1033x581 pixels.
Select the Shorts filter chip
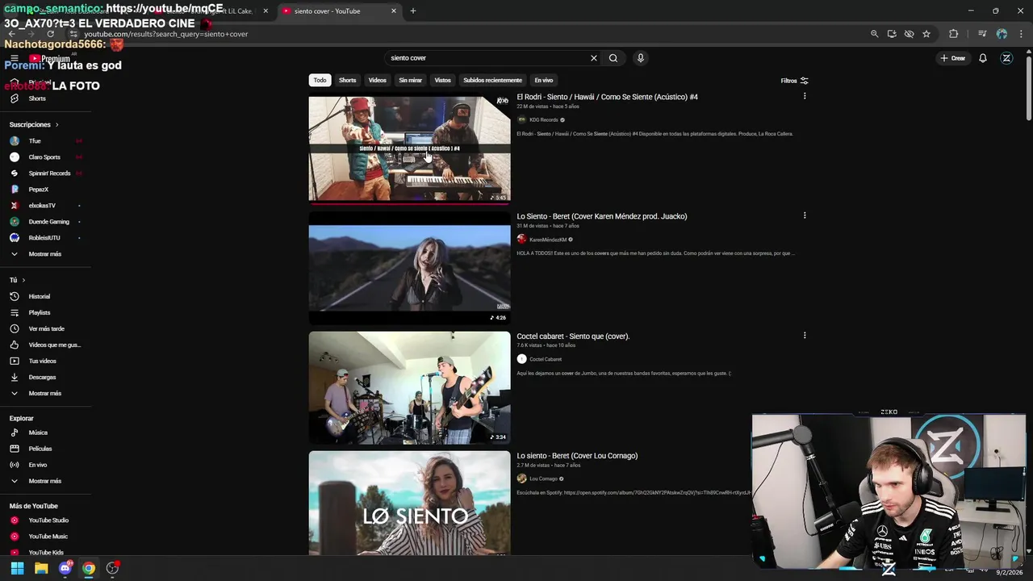tap(348, 81)
